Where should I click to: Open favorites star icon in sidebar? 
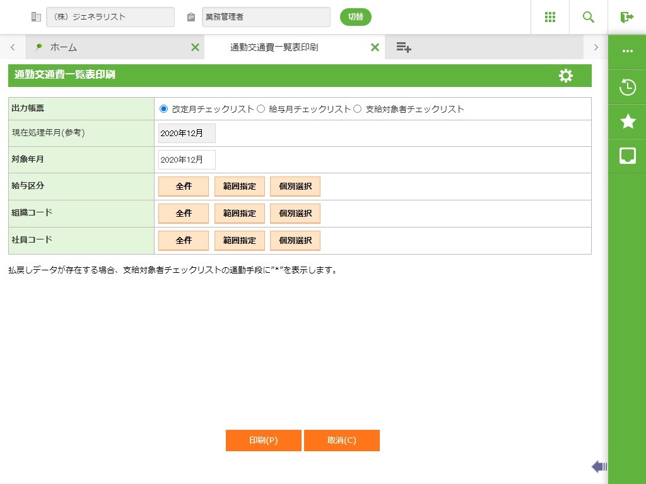click(x=627, y=122)
